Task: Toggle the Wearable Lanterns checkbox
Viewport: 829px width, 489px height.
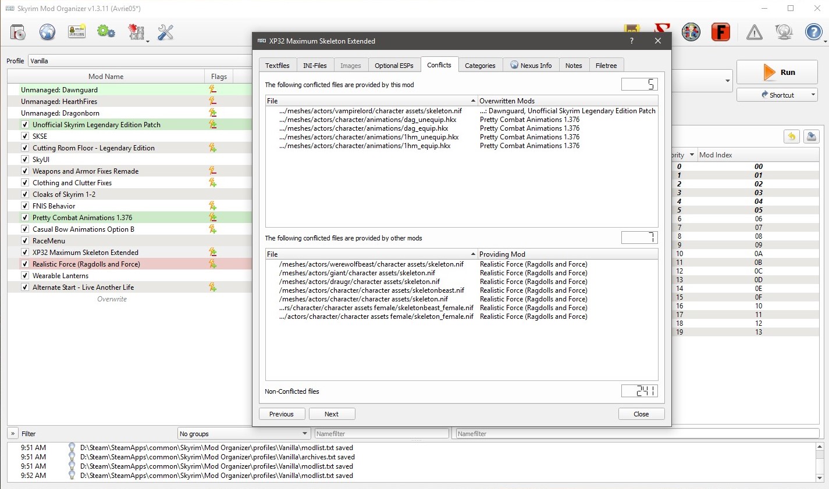Action: pos(25,276)
